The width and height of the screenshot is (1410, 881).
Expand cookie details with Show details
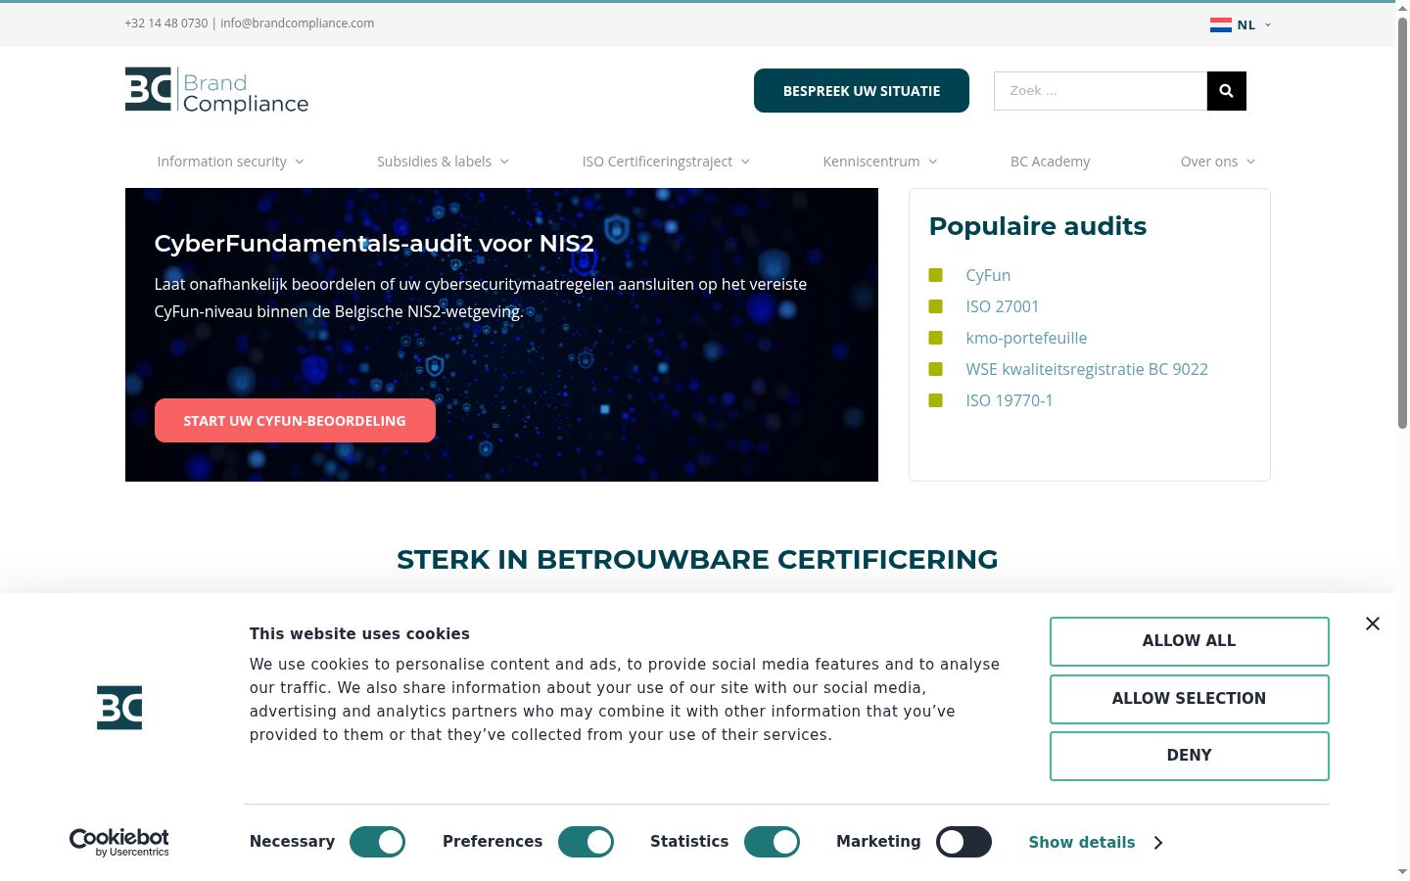1096,842
